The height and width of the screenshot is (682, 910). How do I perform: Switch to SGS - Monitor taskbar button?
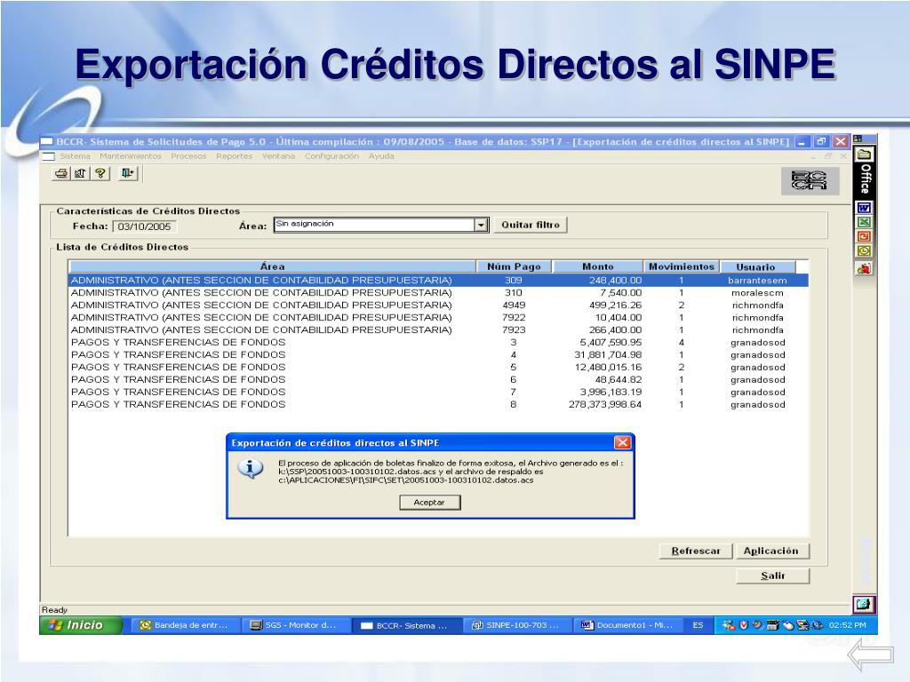(x=294, y=625)
